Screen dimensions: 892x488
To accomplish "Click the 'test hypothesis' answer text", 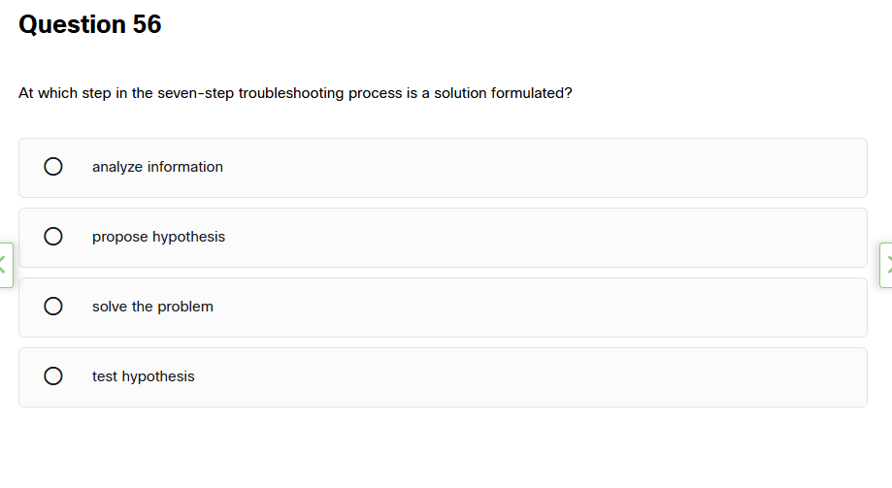I will [143, 376].
